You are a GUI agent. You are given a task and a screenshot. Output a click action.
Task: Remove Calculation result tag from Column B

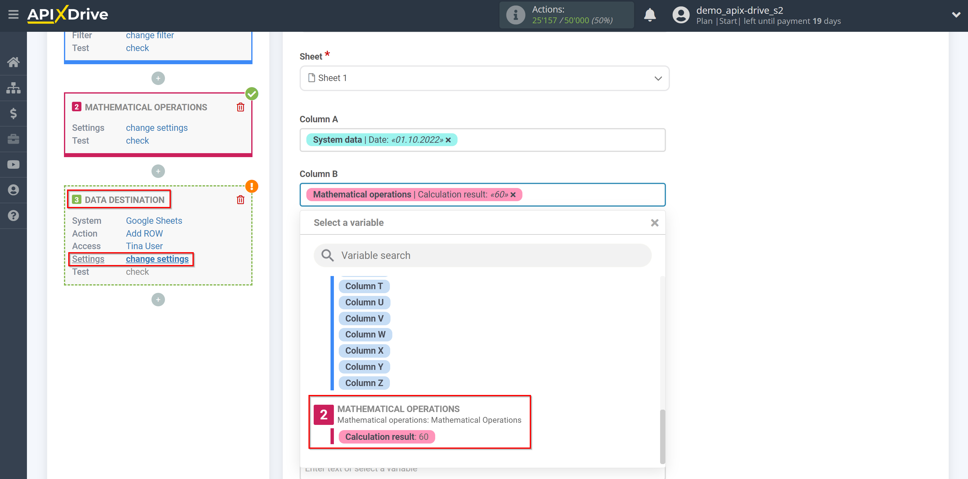[513, 195]
